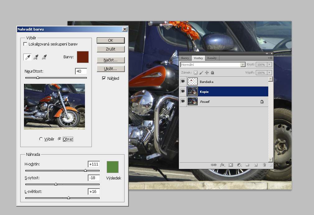Click the layer styles fx icon
The width and height of the screenshot is (314, 215).
pyautogui.click(x=222, y=165)
